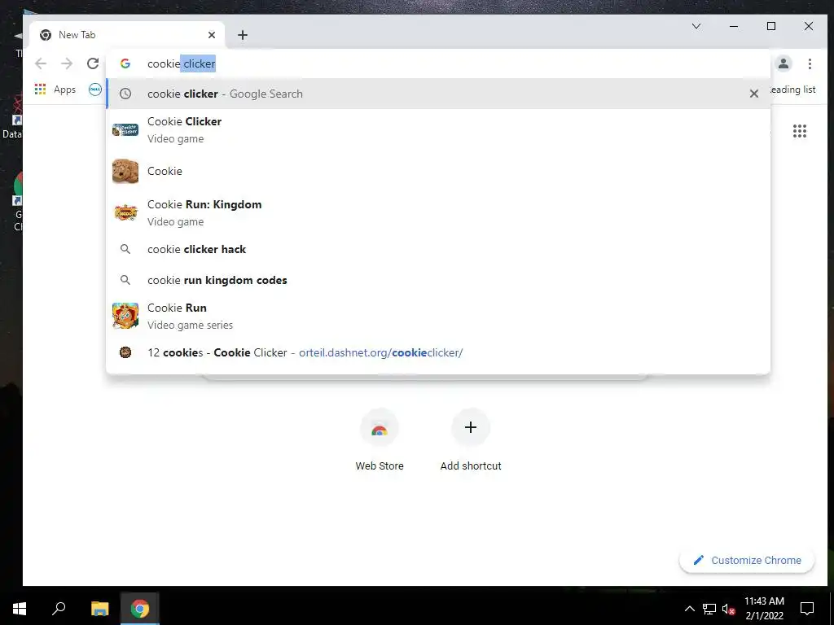Click the magnifier beside cookie clicker hack
Screen dimensions: 834x625
click(125, 249)
